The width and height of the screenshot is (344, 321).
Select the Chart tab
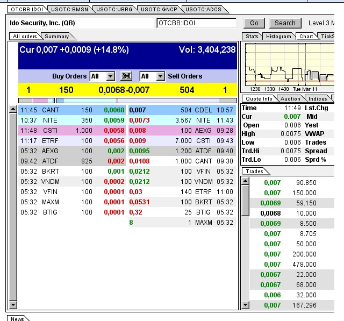(306, 37)
